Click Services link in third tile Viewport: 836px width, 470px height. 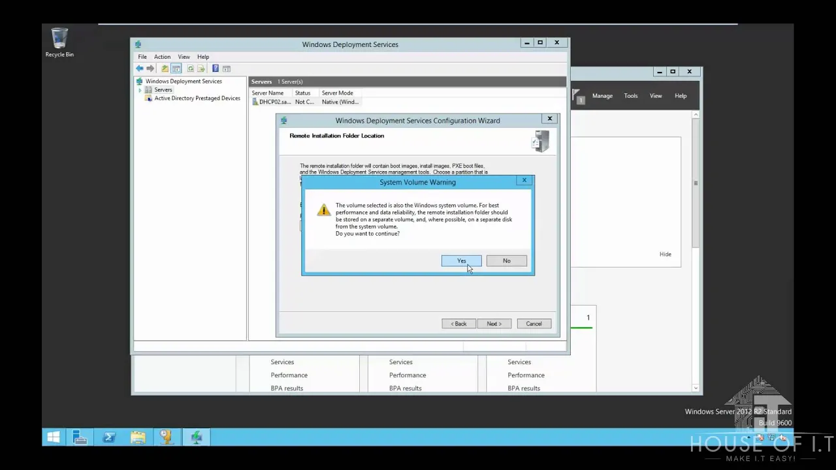(x=519, y=362)
